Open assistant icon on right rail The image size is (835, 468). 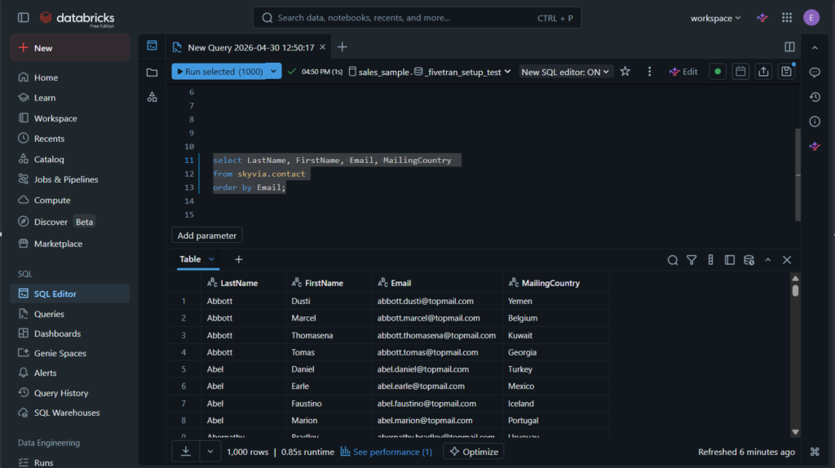815,146
